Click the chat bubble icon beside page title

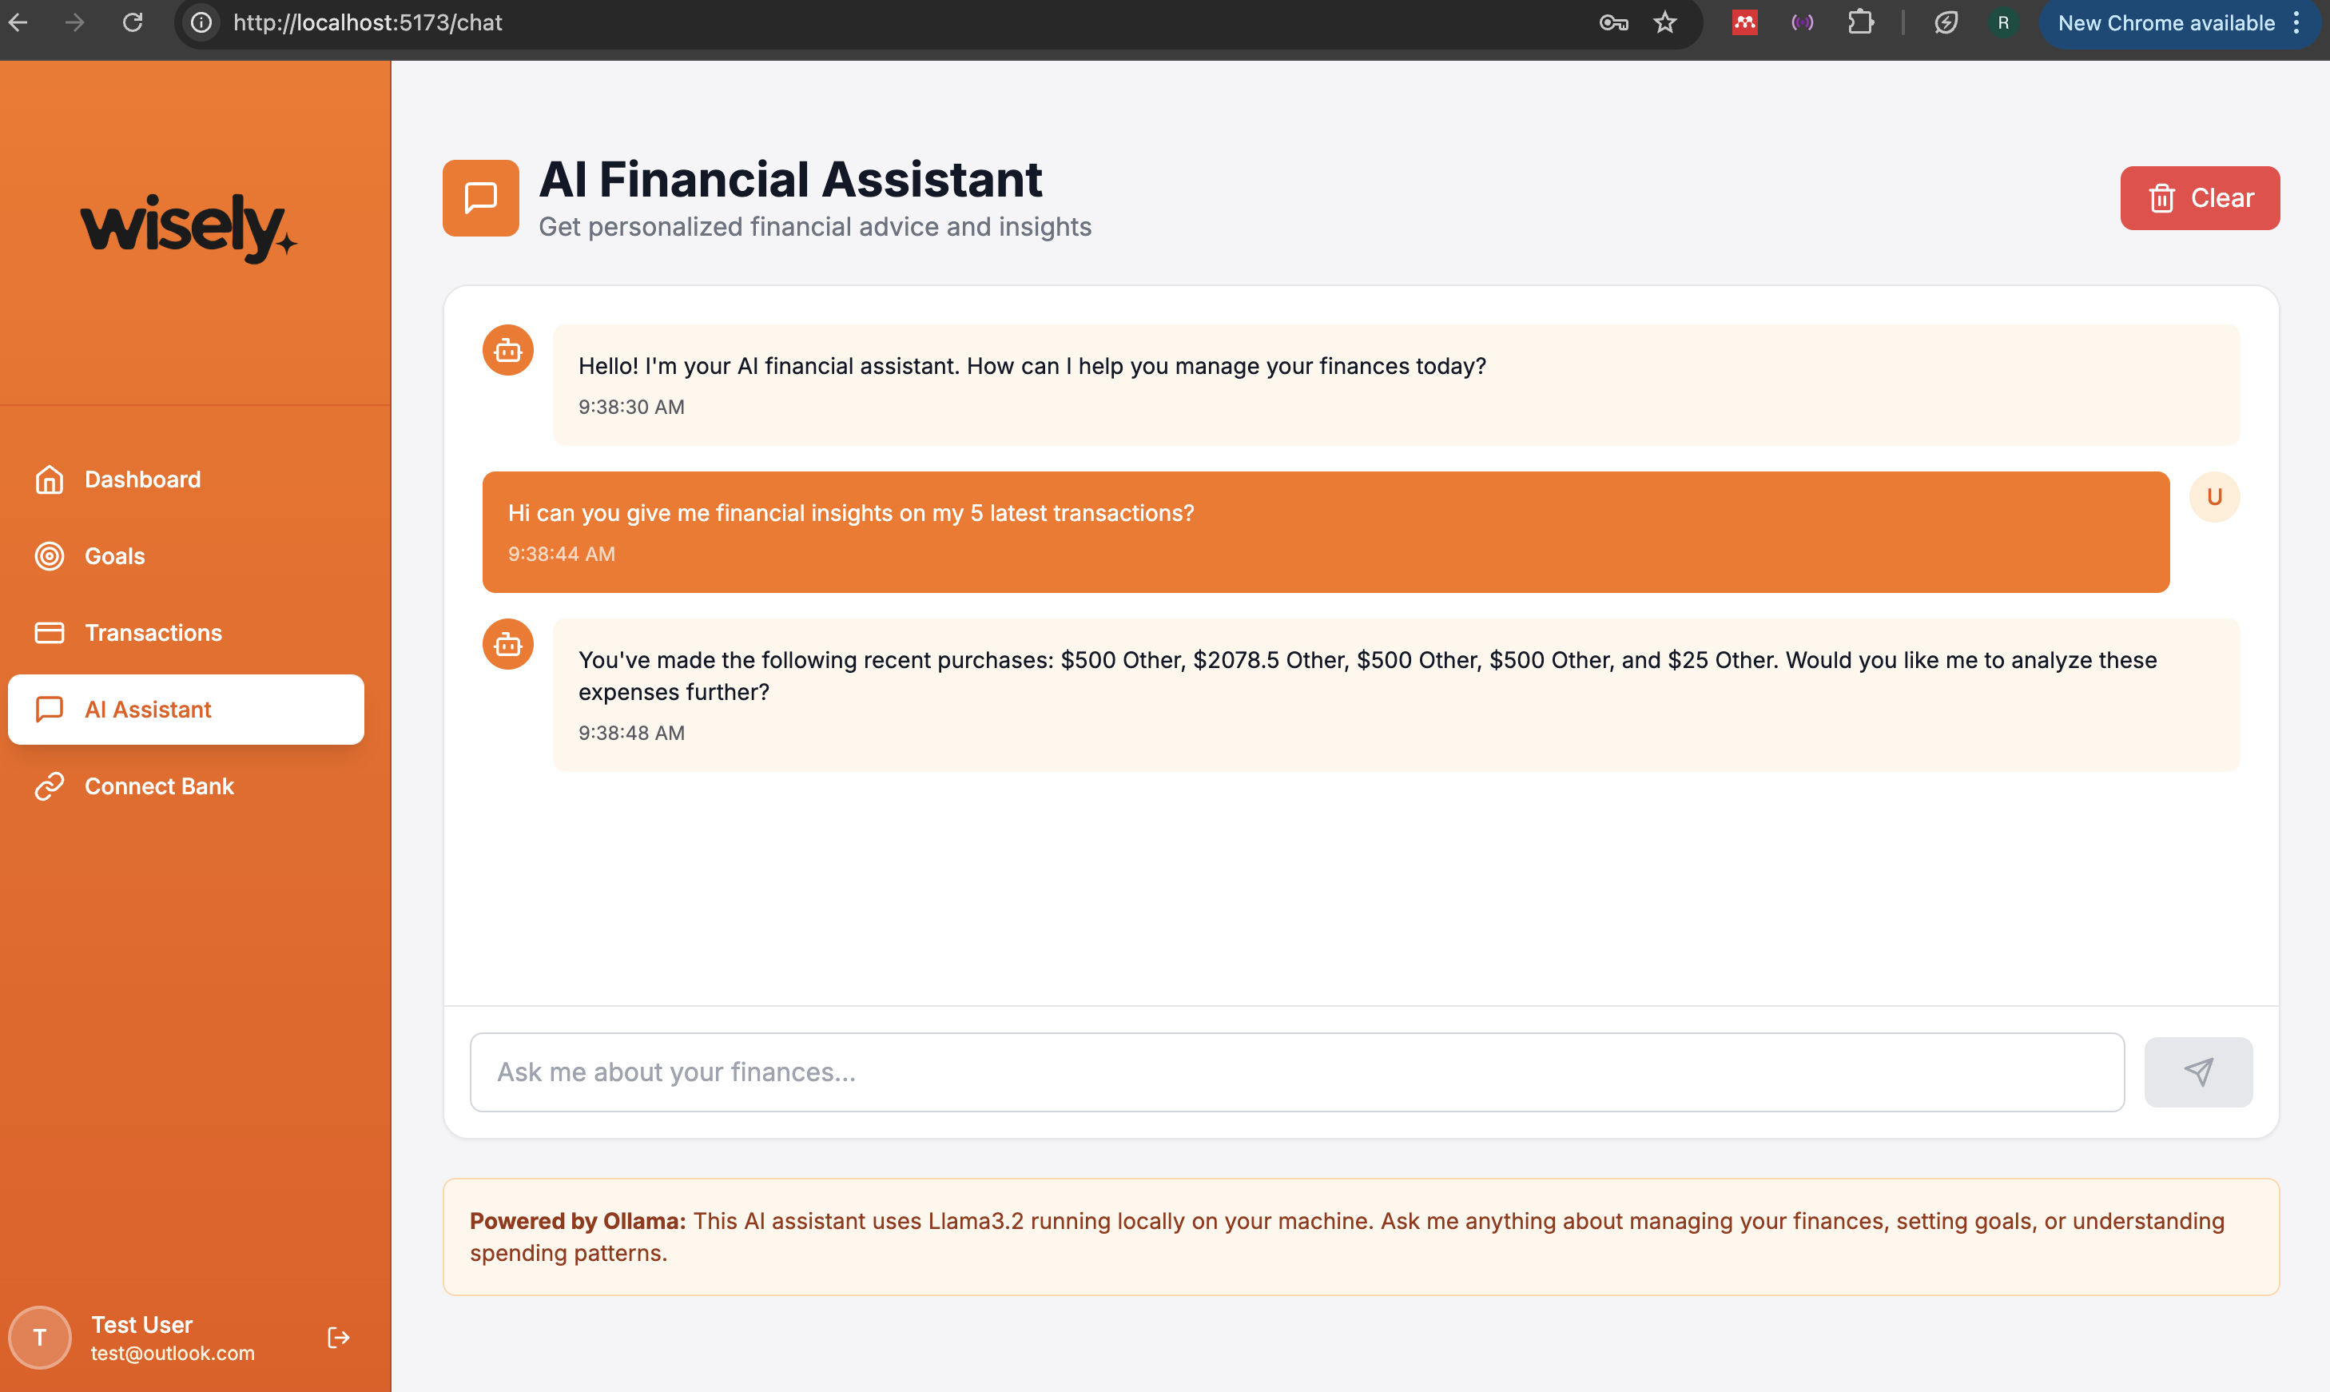(480, 198)
